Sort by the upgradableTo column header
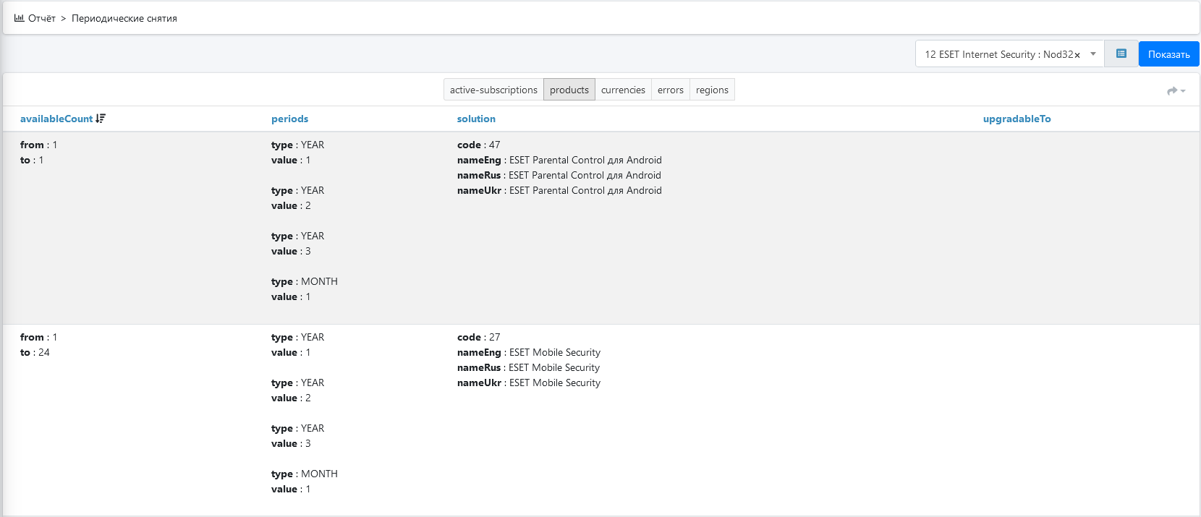The width and height of the screenshot is (1201, 517). click(1017, 119)
